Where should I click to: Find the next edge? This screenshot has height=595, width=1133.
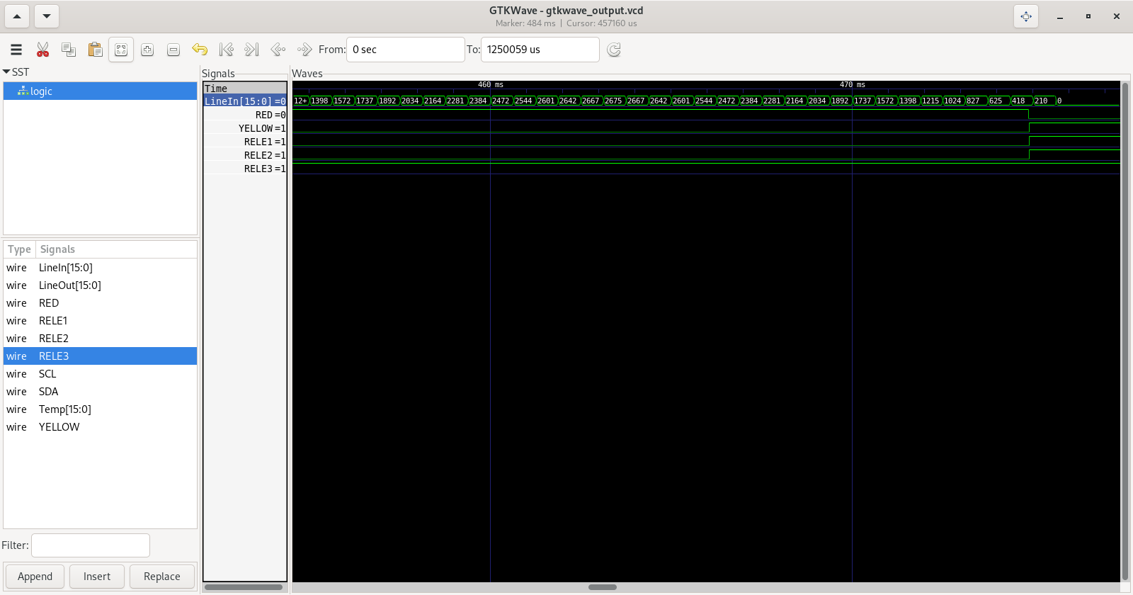[304, 50]
